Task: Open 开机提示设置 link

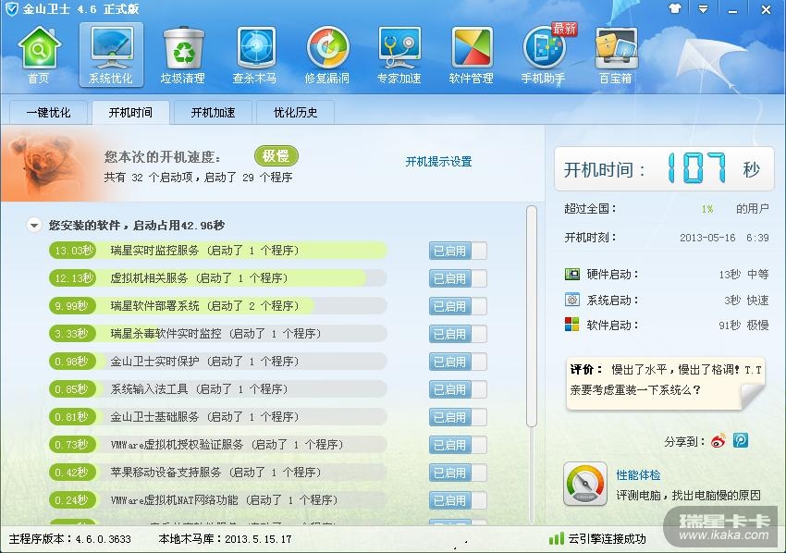Action: [438, 162]
